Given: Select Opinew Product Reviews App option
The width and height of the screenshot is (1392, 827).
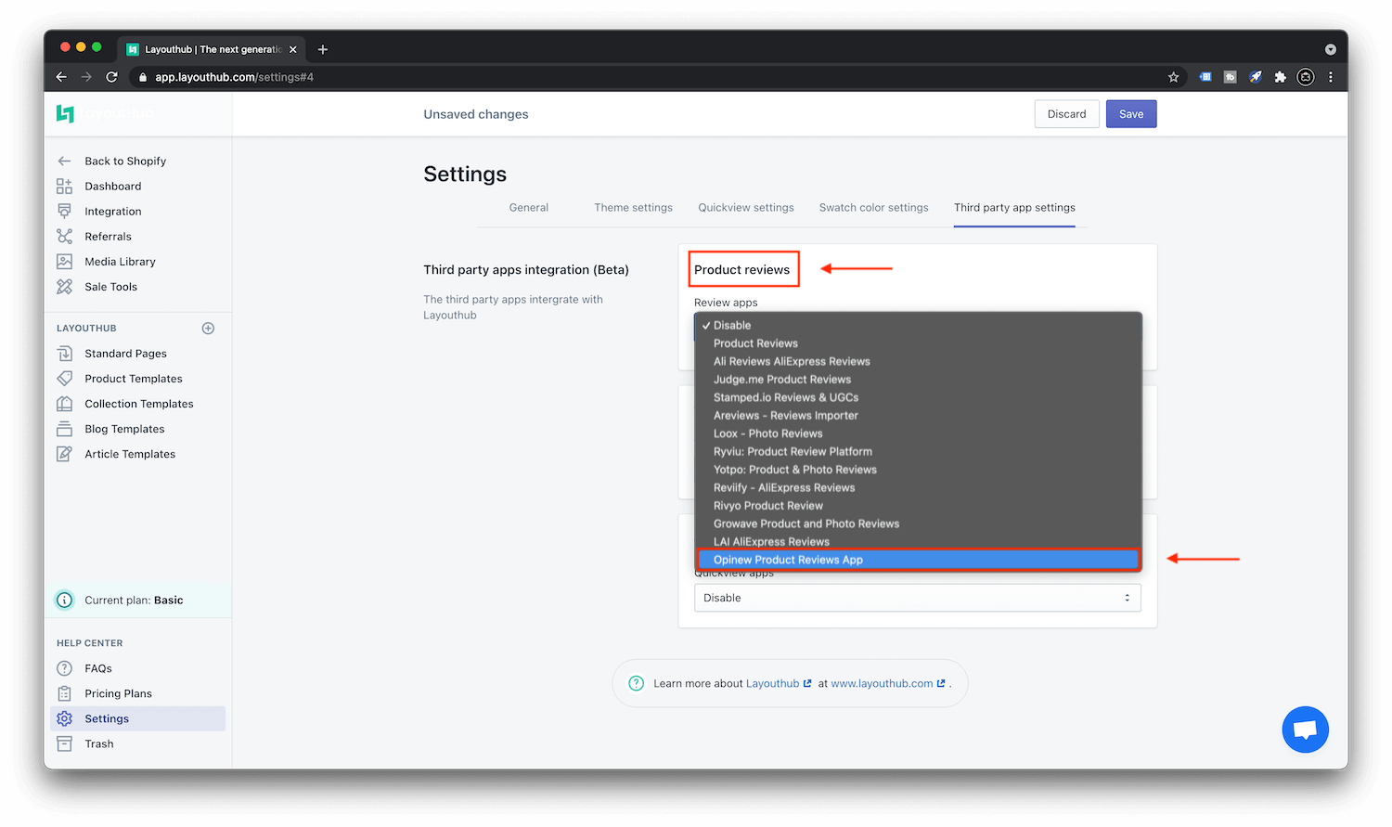Looking at the screenshot, I should pyautogui.click(x=918, y=560).
